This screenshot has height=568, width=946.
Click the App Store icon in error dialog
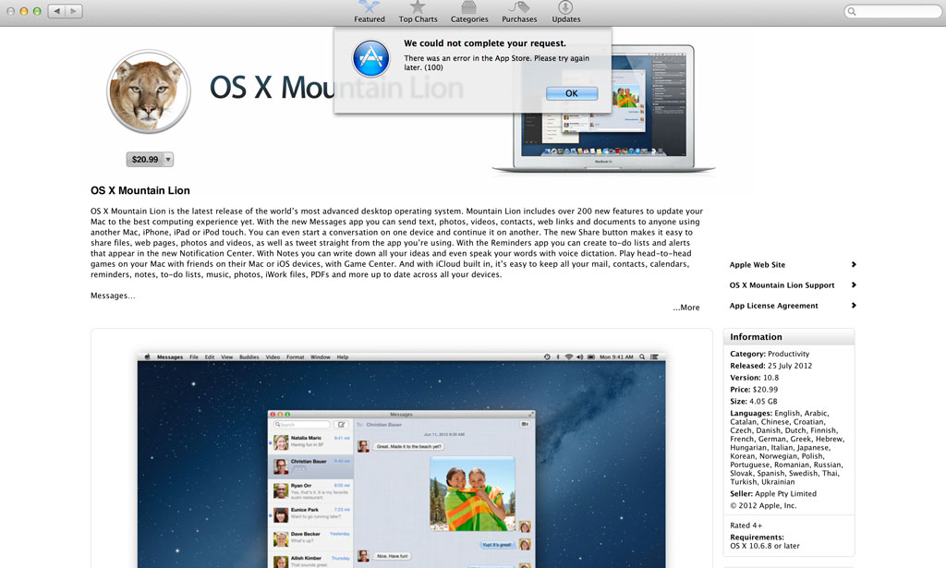click(x=371, y=58)
